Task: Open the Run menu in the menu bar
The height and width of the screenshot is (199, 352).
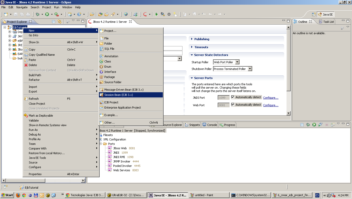Action: (x=56, y=7)
